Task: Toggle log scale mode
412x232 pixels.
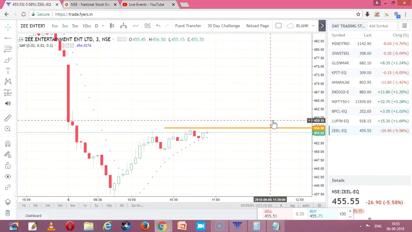Action: click(292, 206)
